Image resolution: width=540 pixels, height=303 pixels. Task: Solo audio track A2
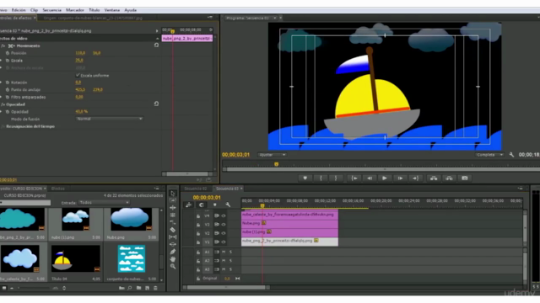pyautogui.click(x=230, y=261)
